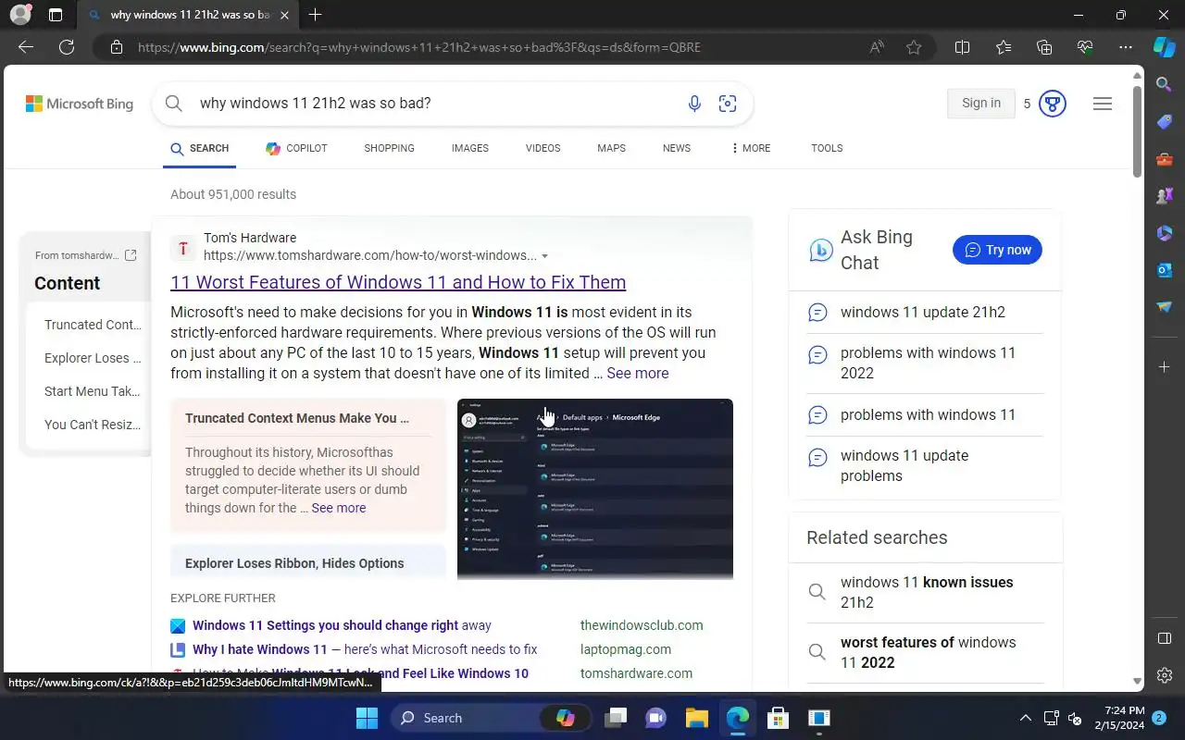Open the sidebar Search icon
Viewport: 1185px width, 740px height.
click(1165, 85)
